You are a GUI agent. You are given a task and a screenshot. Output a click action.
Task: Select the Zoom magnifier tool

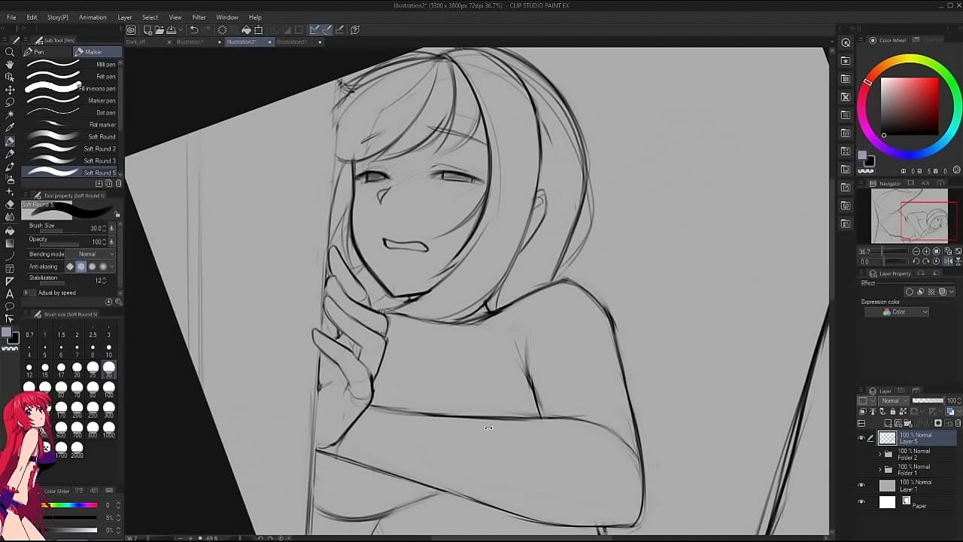(x=10, y=52)
